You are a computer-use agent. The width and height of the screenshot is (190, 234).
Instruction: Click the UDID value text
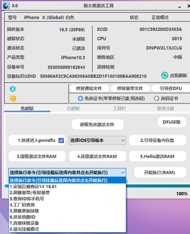tap(93, 76)
